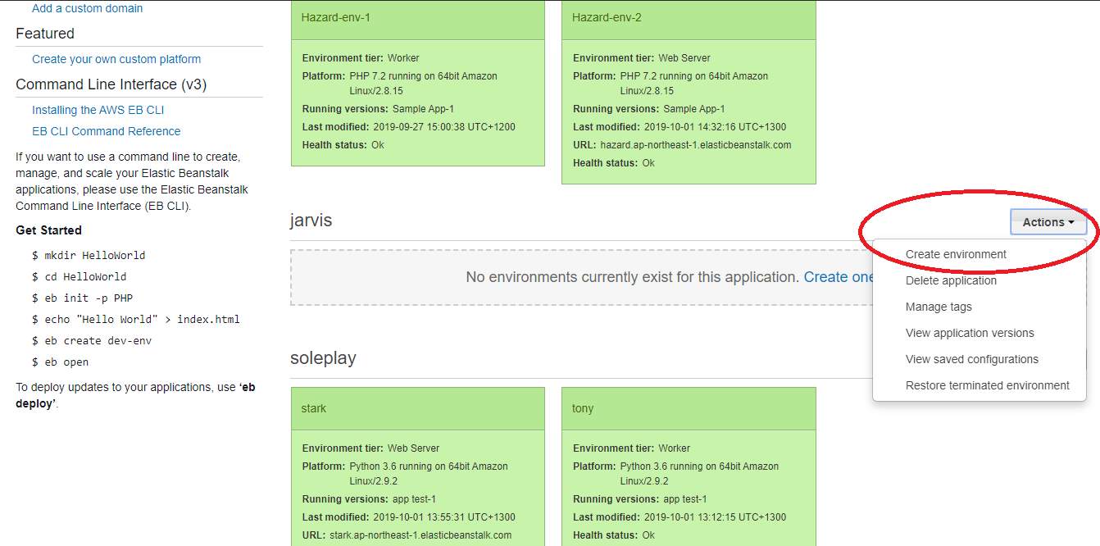Image resolution: width=1100 pixels, height=546 pixels.
Task: Click the 'eb create dev-env' command line
Action: pyautogui.click(x=92, y=340)
